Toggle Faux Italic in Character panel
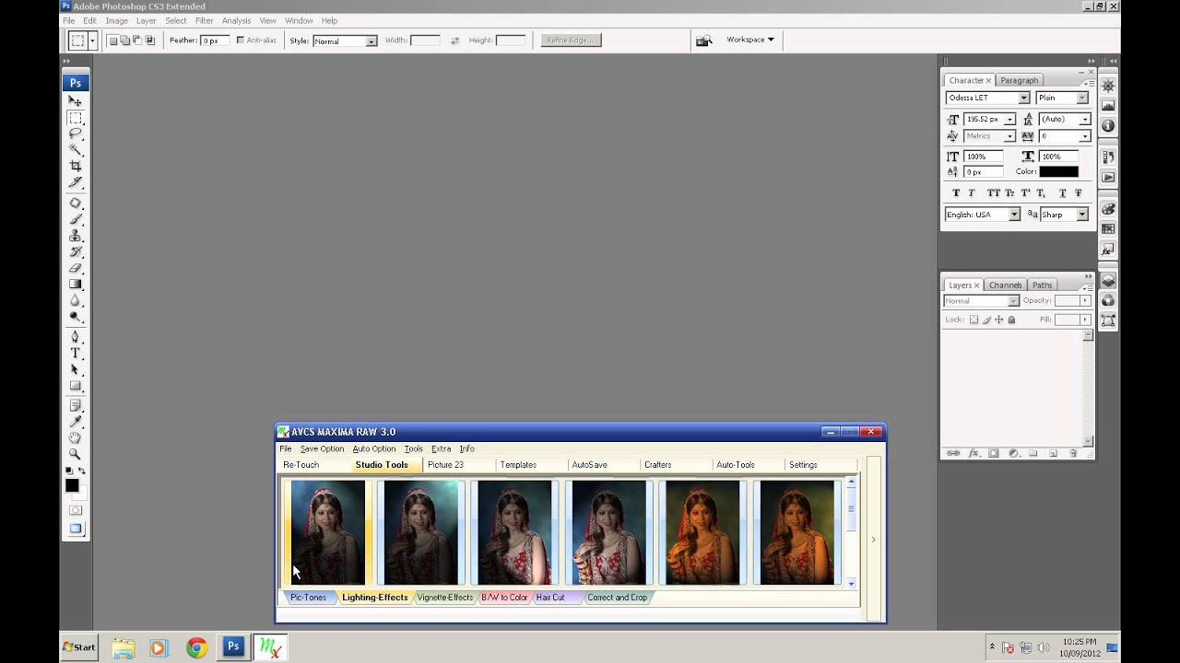 coord(973,192)
